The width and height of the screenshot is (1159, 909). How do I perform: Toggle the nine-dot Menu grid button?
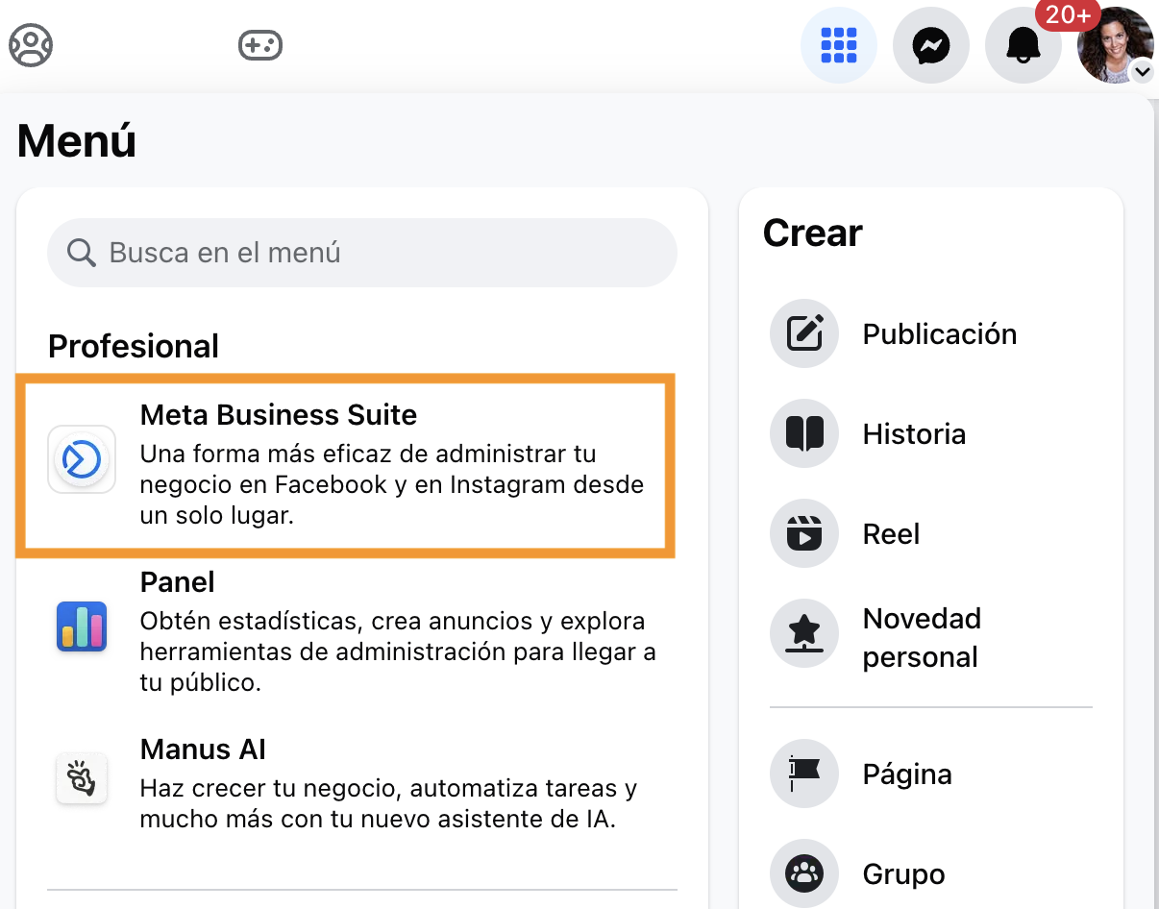pos(839,45)
